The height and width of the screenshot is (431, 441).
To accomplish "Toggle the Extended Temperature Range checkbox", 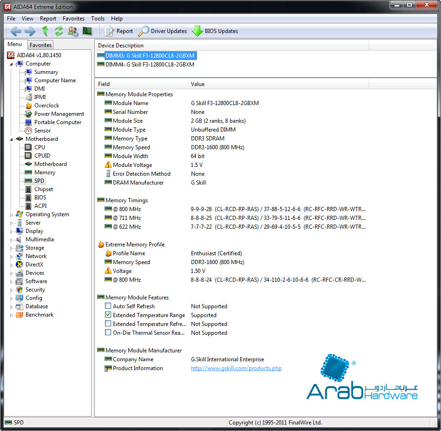I will [108, 314].
